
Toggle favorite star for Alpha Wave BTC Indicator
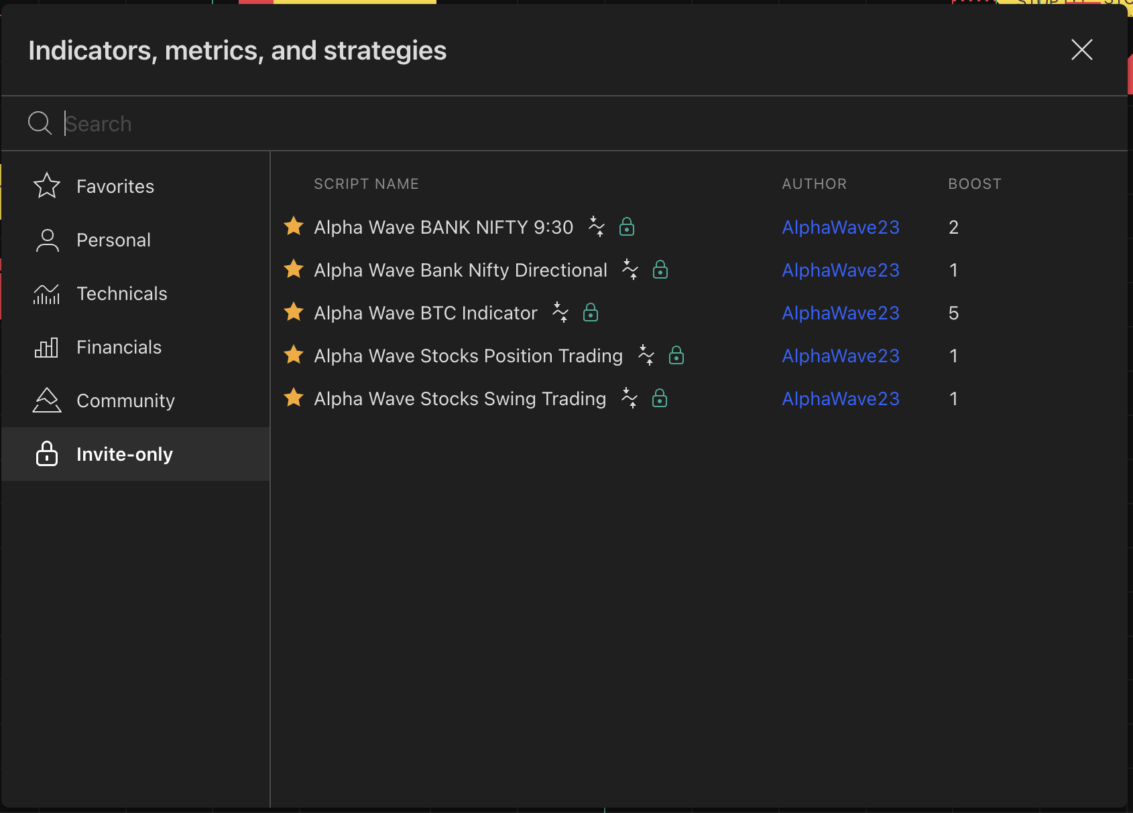[294, 312]
